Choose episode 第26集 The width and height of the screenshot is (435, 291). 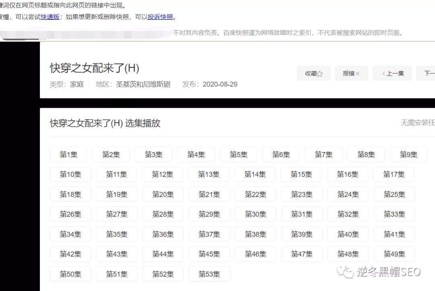pyautogui.click(x=70, y=214)
